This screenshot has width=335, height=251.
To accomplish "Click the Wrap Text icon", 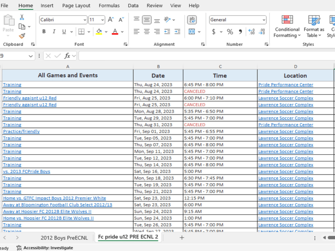I will [x=192, y=20].
